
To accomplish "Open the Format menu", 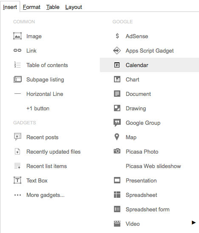I will [31, 7].
